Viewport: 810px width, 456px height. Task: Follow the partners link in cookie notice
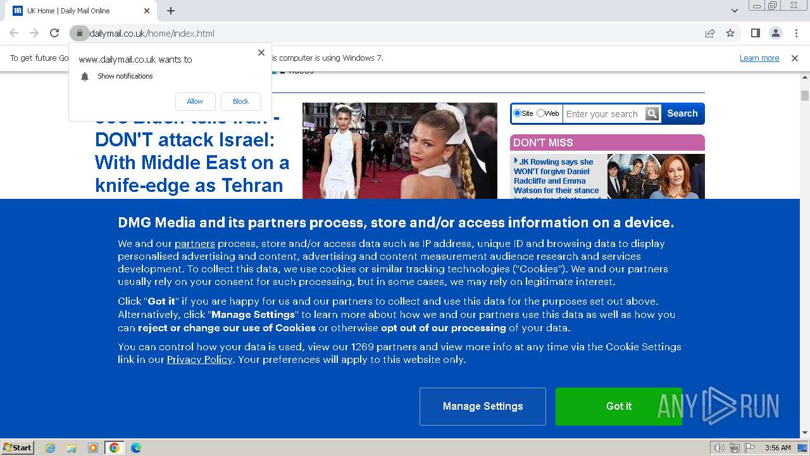(x=195, y=244)
